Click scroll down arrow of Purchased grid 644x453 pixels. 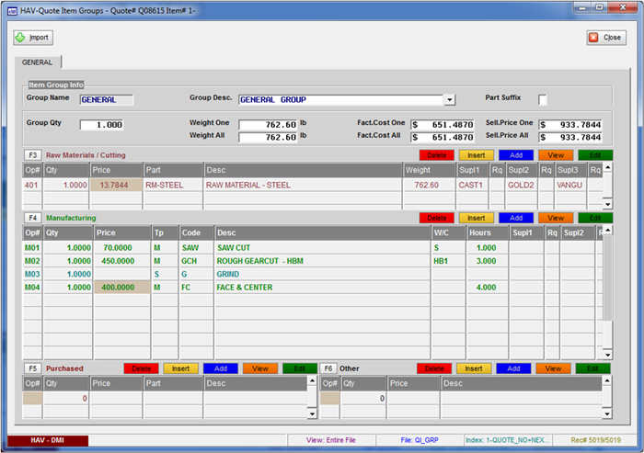click(x=312, y=413)
